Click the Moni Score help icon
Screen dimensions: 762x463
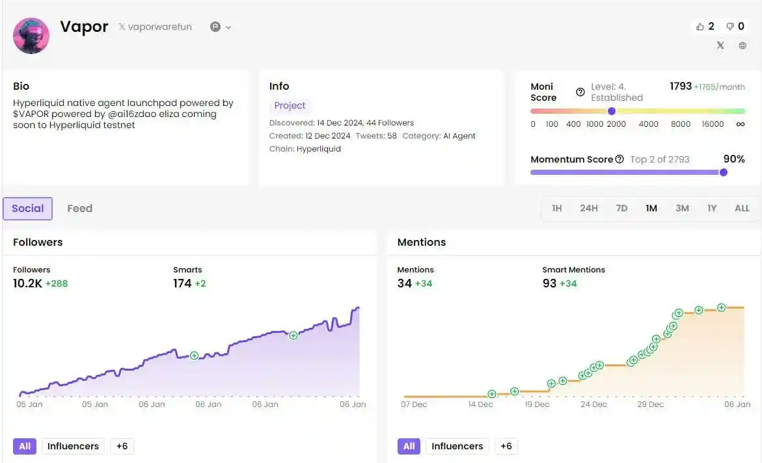580,92
